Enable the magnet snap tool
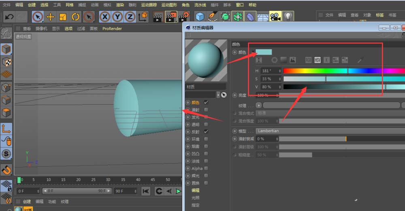Viewport: 405px width, 211px height. (6, 169)
